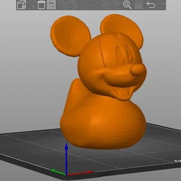This screenshot has width=181, height=181.
Task: Click the Variable layer height icon
Action: point(139,5)
